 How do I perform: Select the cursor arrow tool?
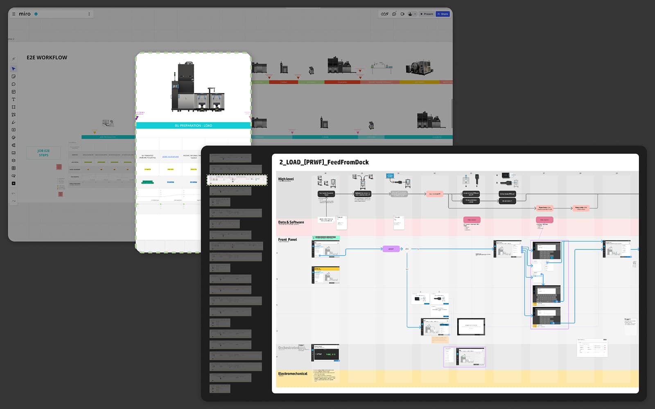[14, 69]
